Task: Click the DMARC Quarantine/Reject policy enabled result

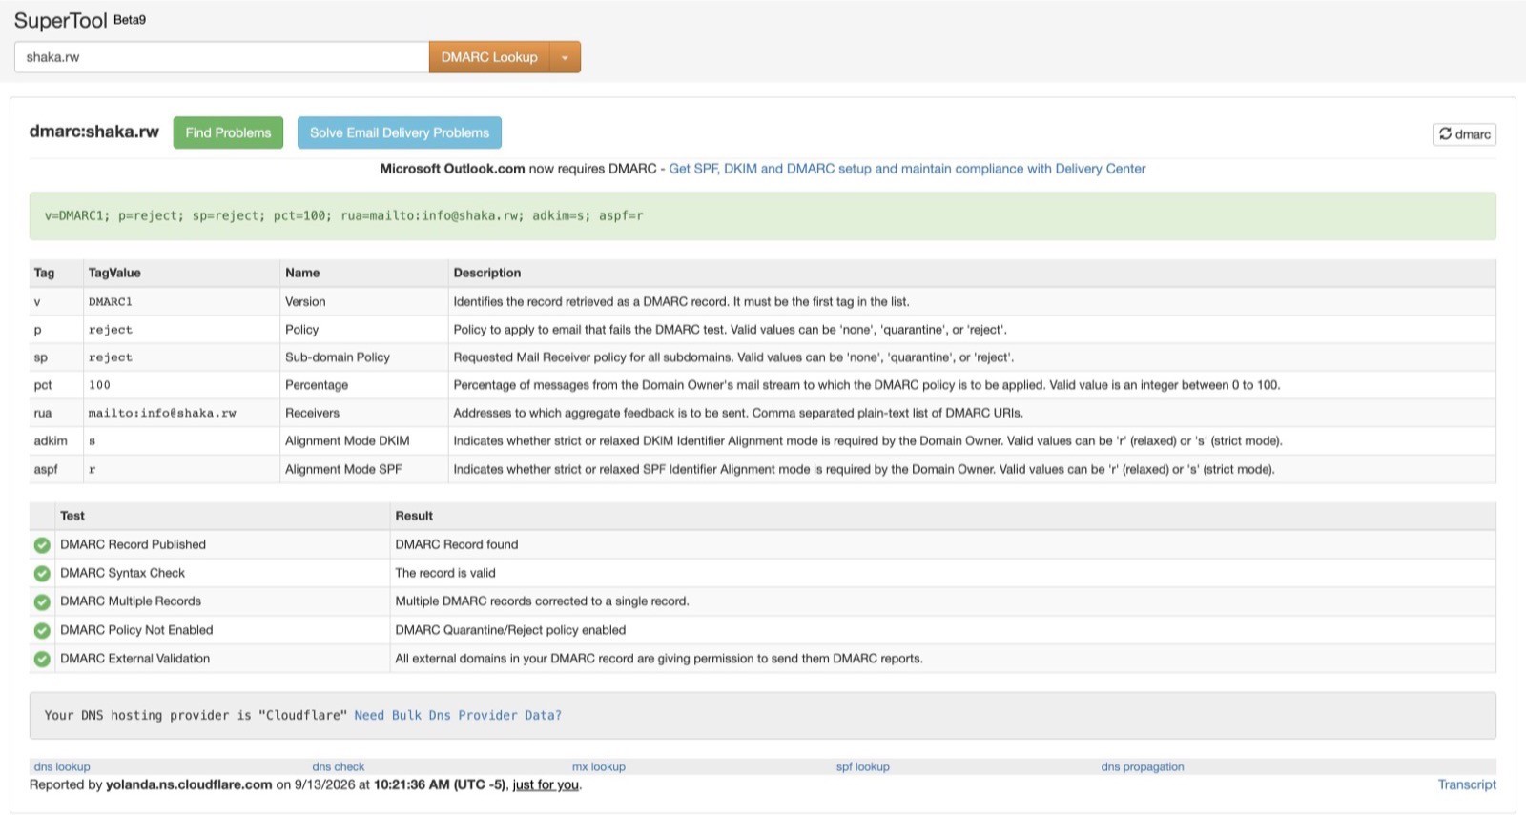Action: 510,630
